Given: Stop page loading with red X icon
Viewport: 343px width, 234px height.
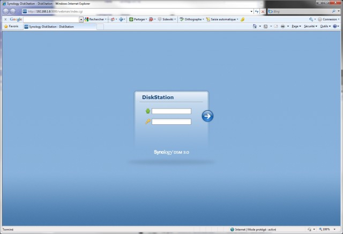Looking at the screenshot, I should (263, 11).
